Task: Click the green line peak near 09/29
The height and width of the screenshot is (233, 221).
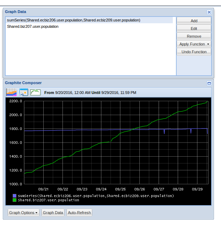Action: click(x=207, y=102)
